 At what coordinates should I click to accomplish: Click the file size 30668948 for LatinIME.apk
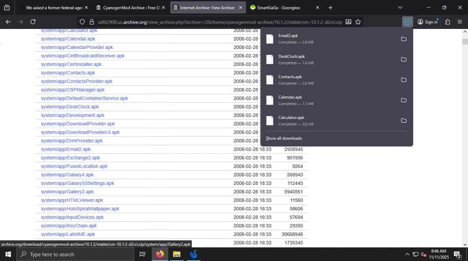pos(292,234)
